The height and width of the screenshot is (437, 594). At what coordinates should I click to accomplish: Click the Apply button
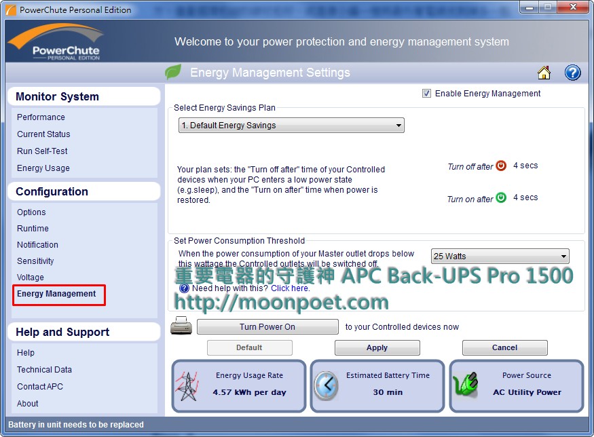pyautogui.click(x=377, y=347)
